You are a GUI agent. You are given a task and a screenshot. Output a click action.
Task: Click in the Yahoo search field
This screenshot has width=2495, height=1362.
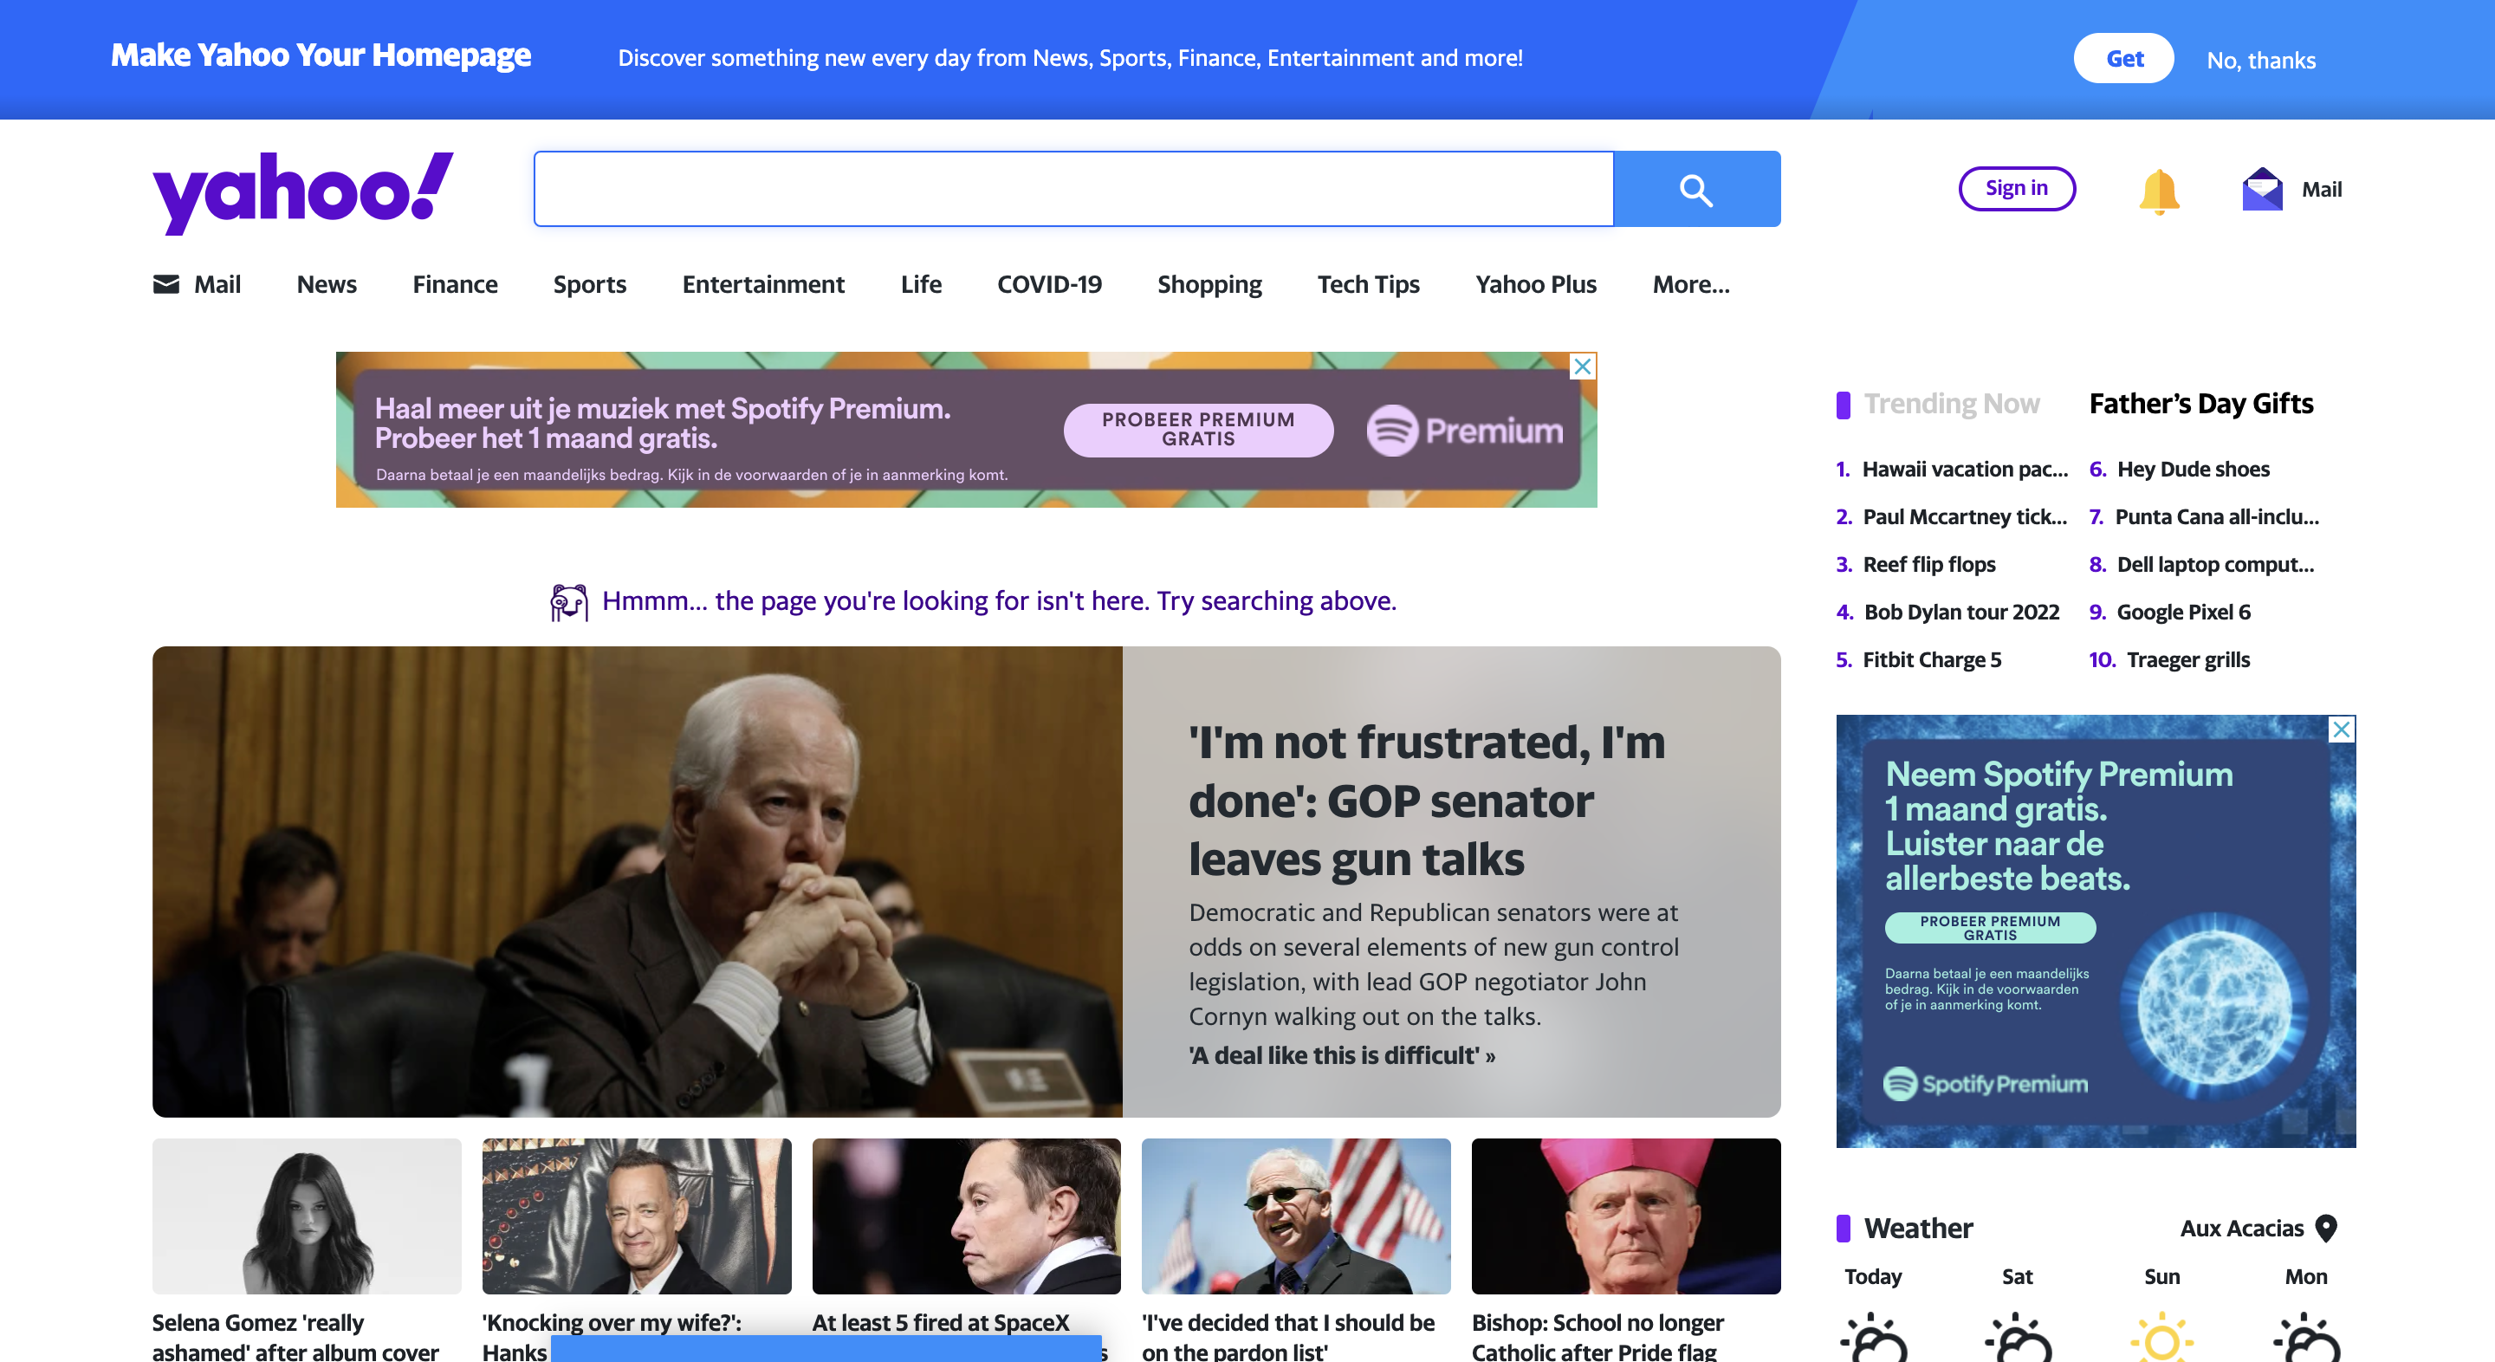point(1073,189)
